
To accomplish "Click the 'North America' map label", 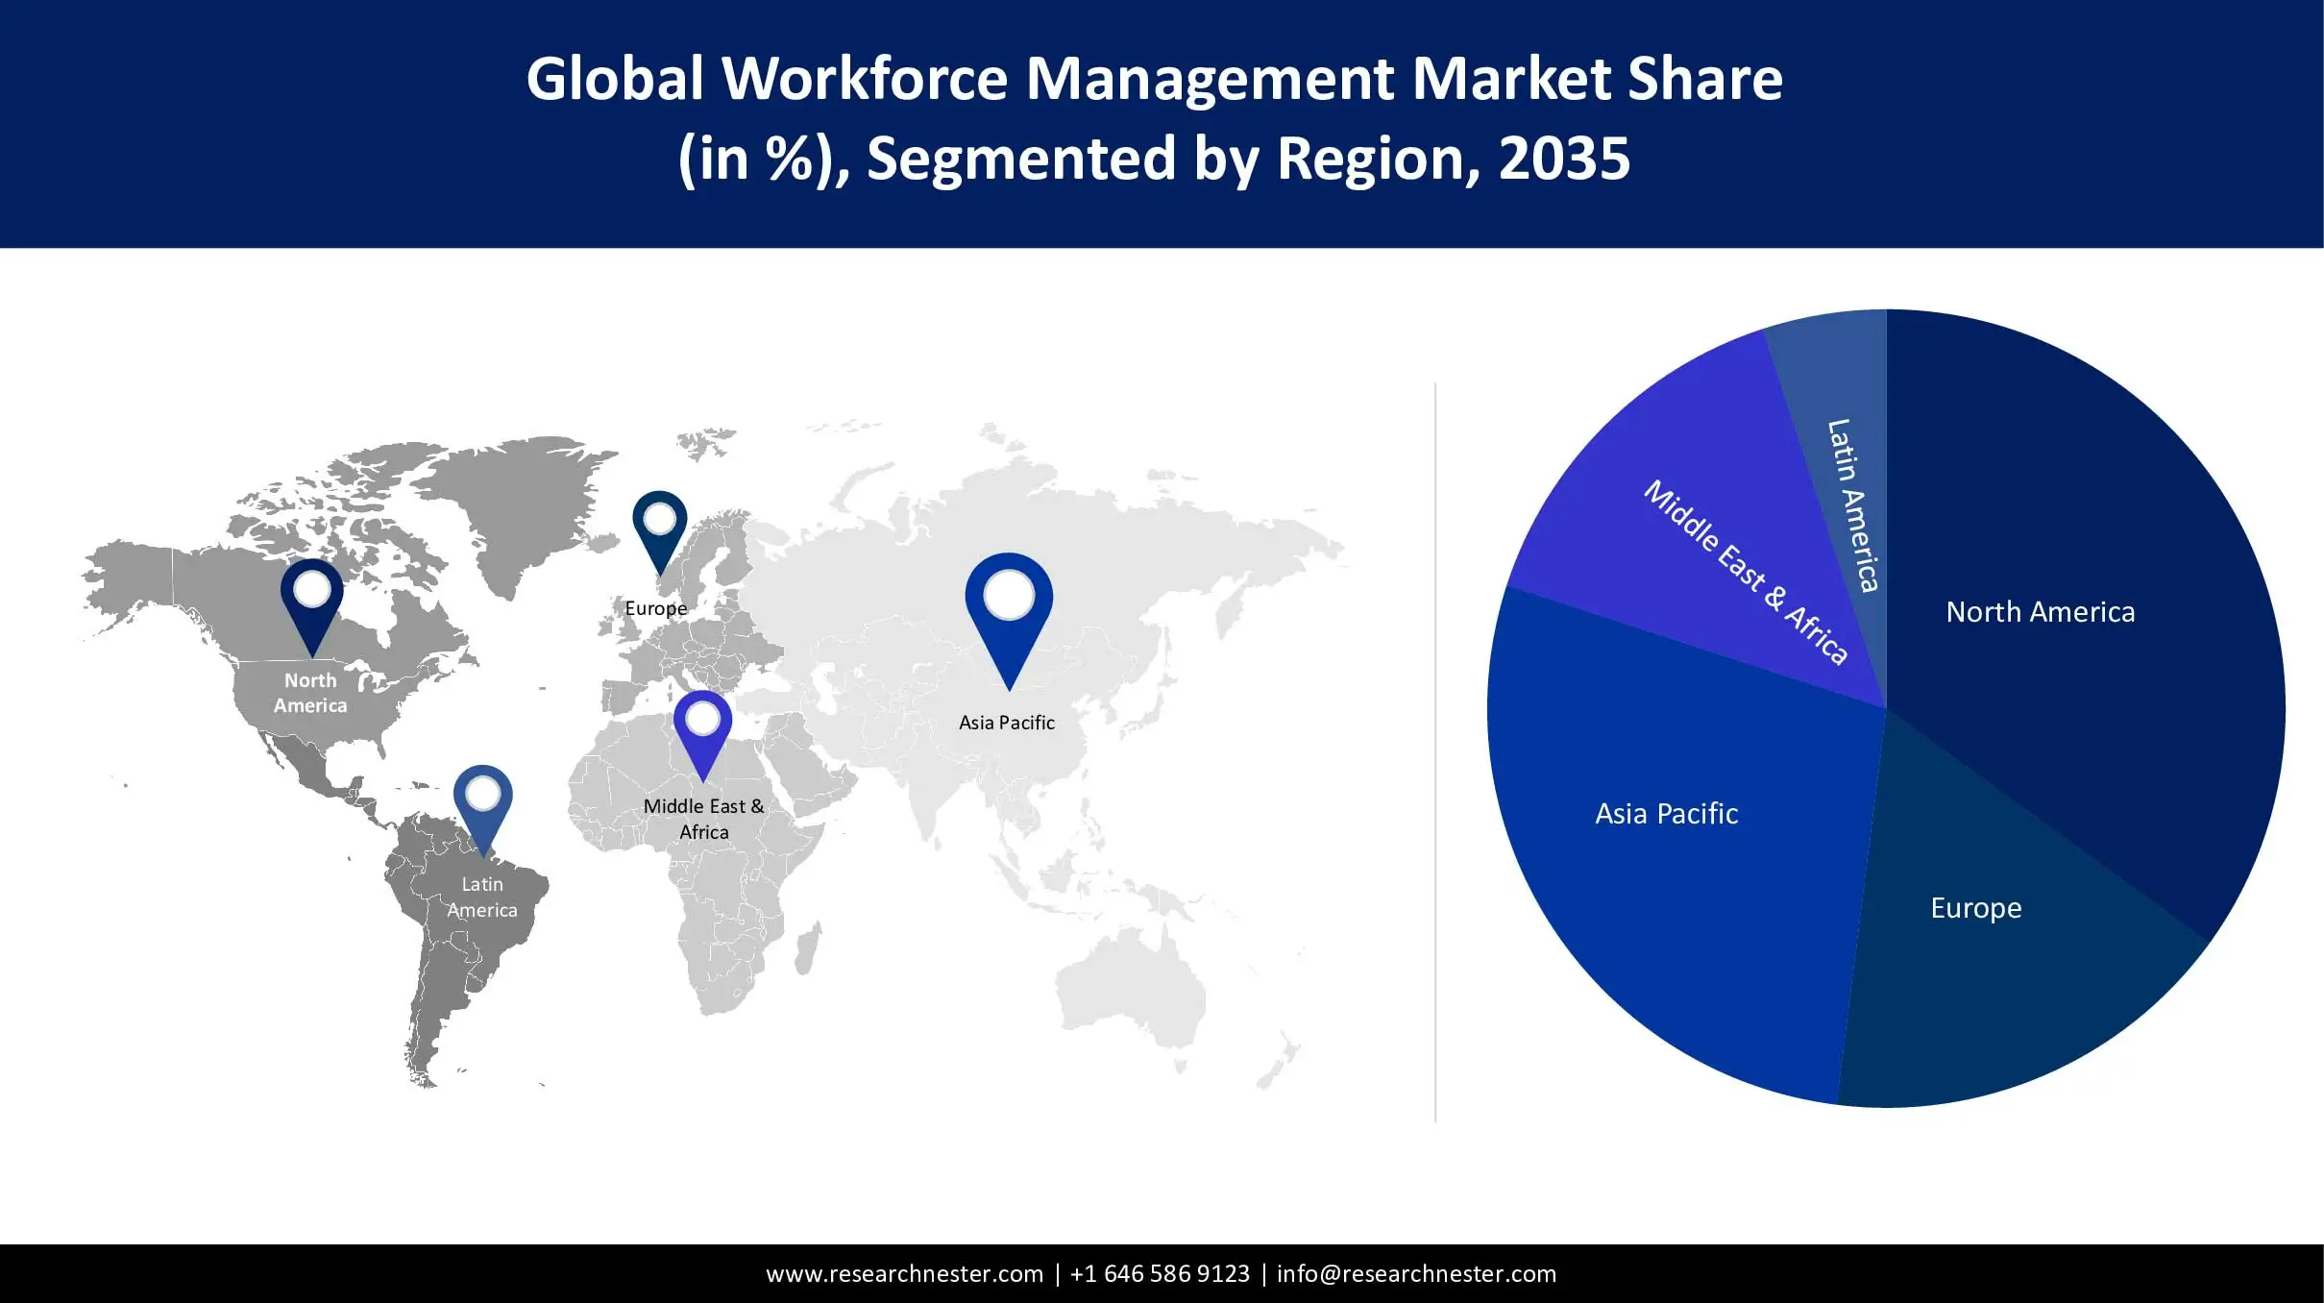I will (310, 693).
